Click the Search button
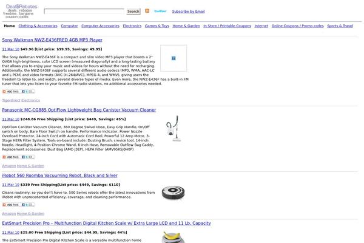This screenshot has height=243, width=364. click(133, 11)
